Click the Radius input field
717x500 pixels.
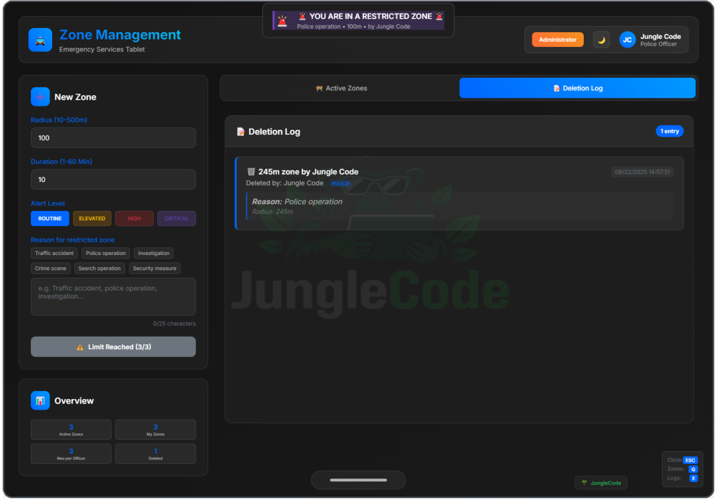point(113,138)
